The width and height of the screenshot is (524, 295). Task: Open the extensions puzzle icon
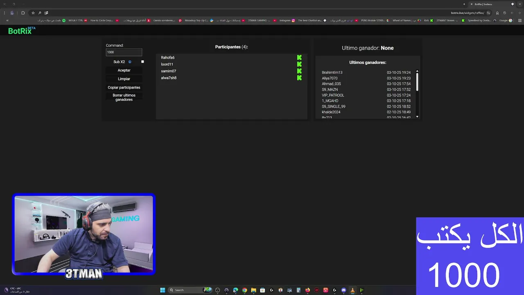click(x=23, y=13)
